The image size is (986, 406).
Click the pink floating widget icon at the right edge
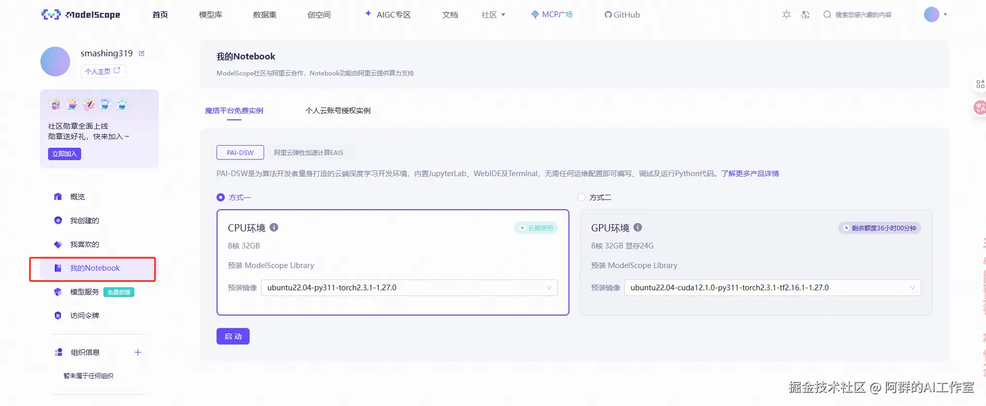(980, 107)
